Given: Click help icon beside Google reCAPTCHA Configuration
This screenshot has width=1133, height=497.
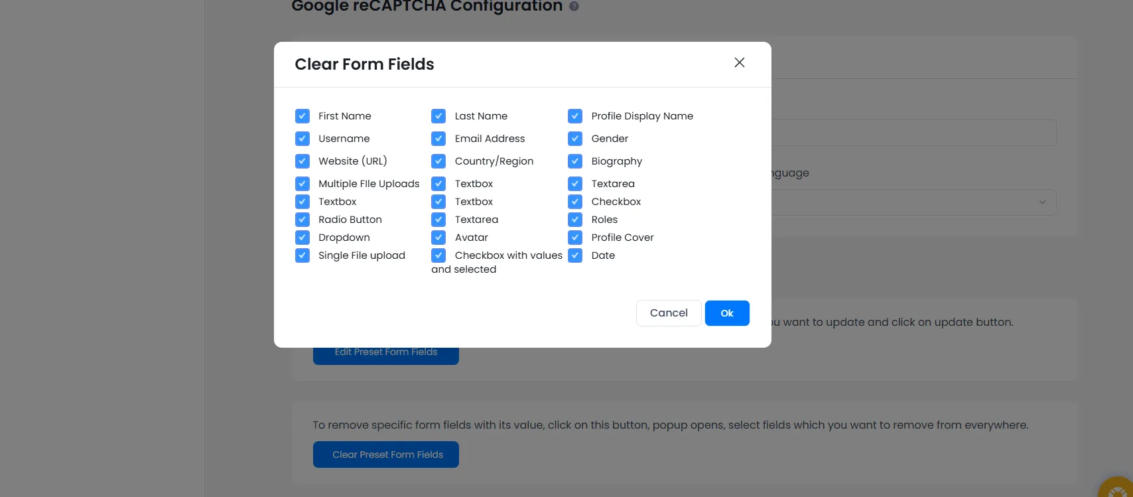Looking at the screenshot, I should [x=574, y=7].
